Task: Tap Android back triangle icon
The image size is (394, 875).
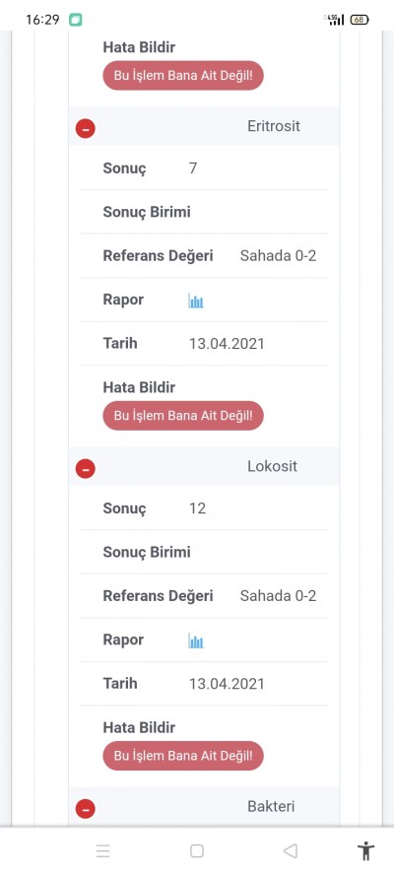Action: point(291,851)
